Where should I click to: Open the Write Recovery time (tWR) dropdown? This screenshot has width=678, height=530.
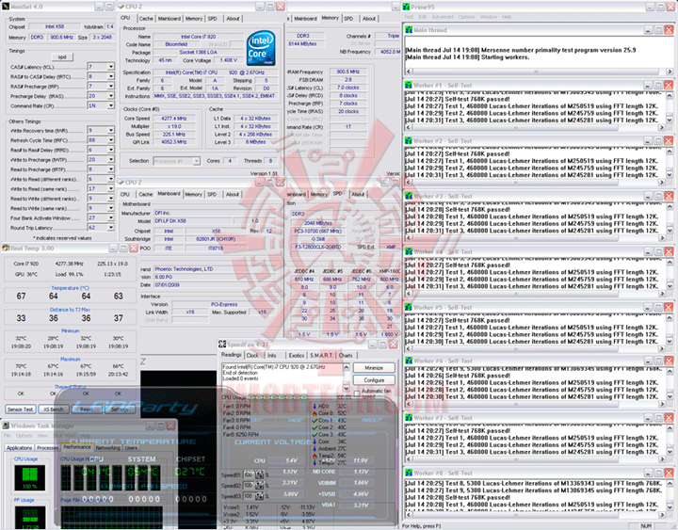(111, 130)
